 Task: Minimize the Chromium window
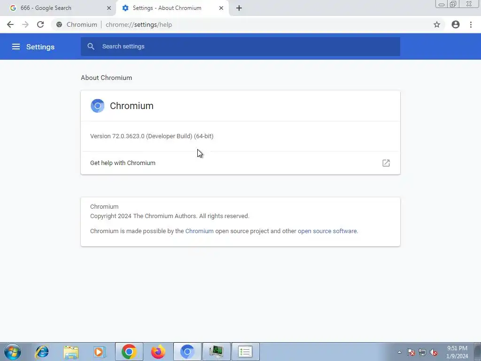coord(442,4)
